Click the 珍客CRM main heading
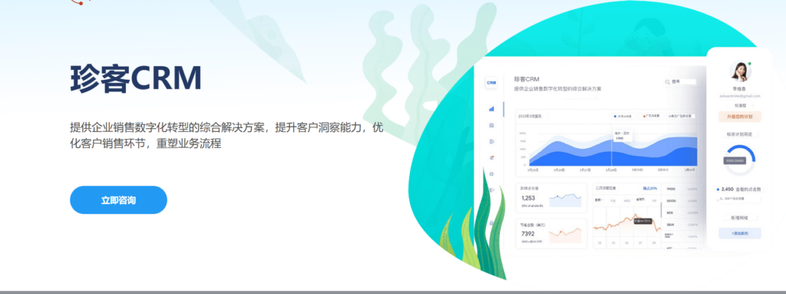 (x=136, y=79)
